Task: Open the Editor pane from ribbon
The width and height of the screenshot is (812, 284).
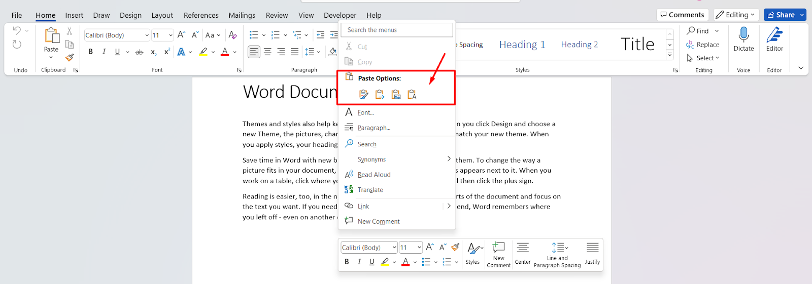Action: (x=774, y=39)
